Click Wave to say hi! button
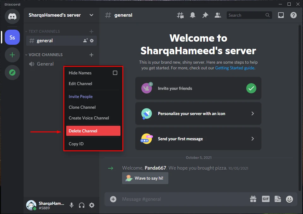The width and height of the screenshot is (303, 214). [145, 178]
